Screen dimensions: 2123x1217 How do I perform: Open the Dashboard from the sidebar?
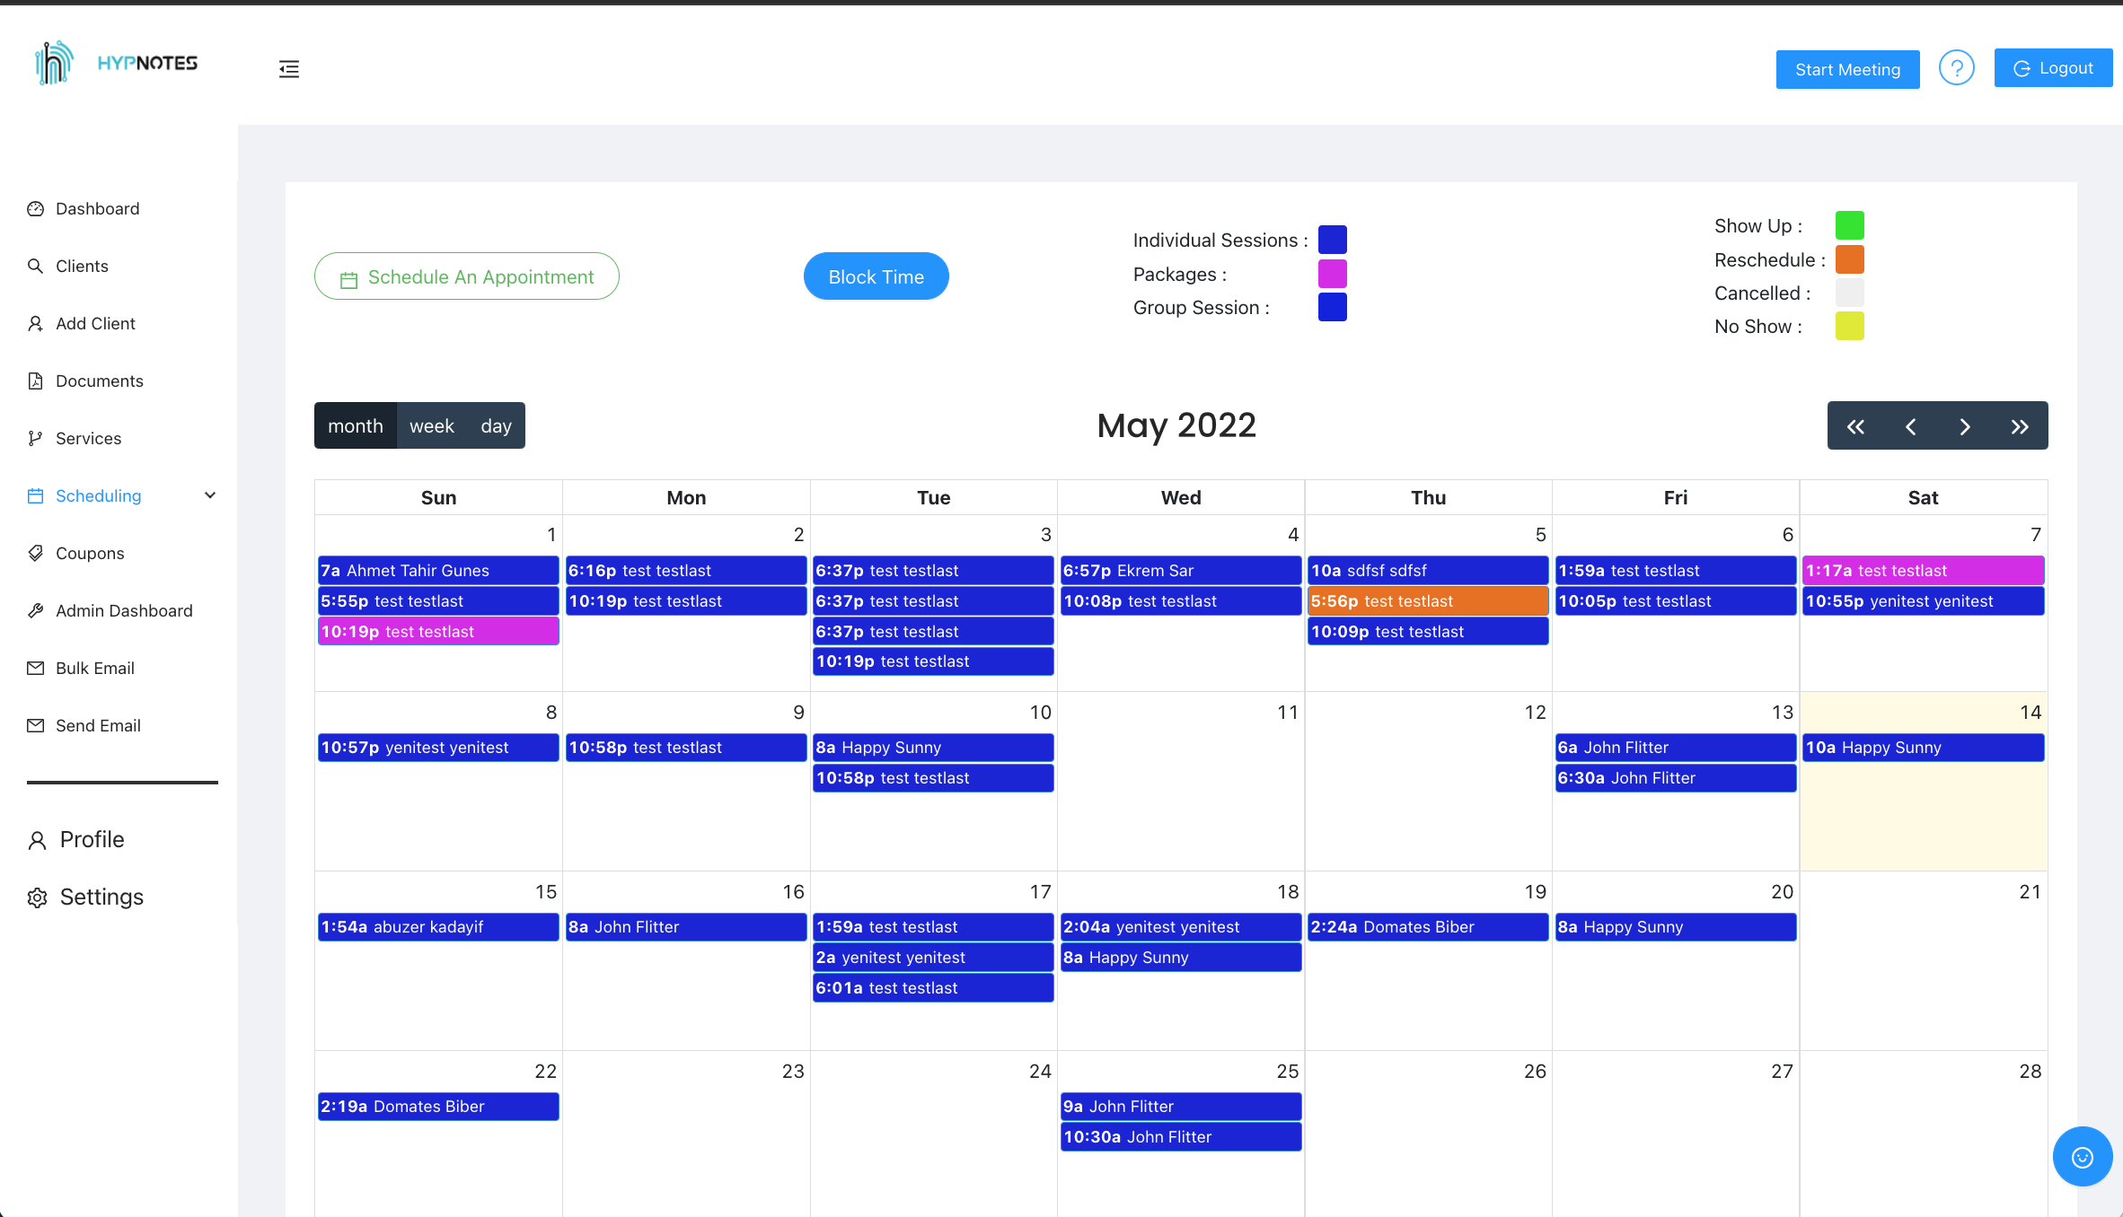tap(97, 208)
